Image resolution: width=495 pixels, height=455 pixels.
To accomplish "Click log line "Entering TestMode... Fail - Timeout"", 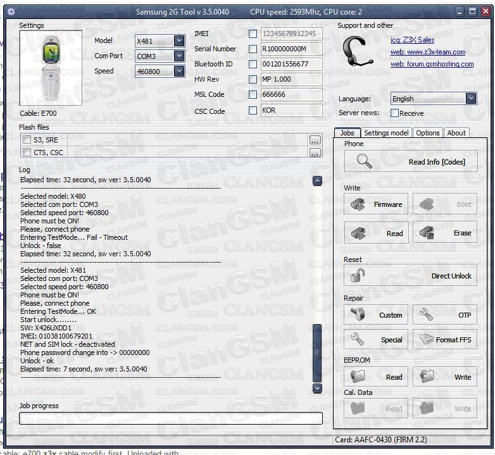I will 74,237.
